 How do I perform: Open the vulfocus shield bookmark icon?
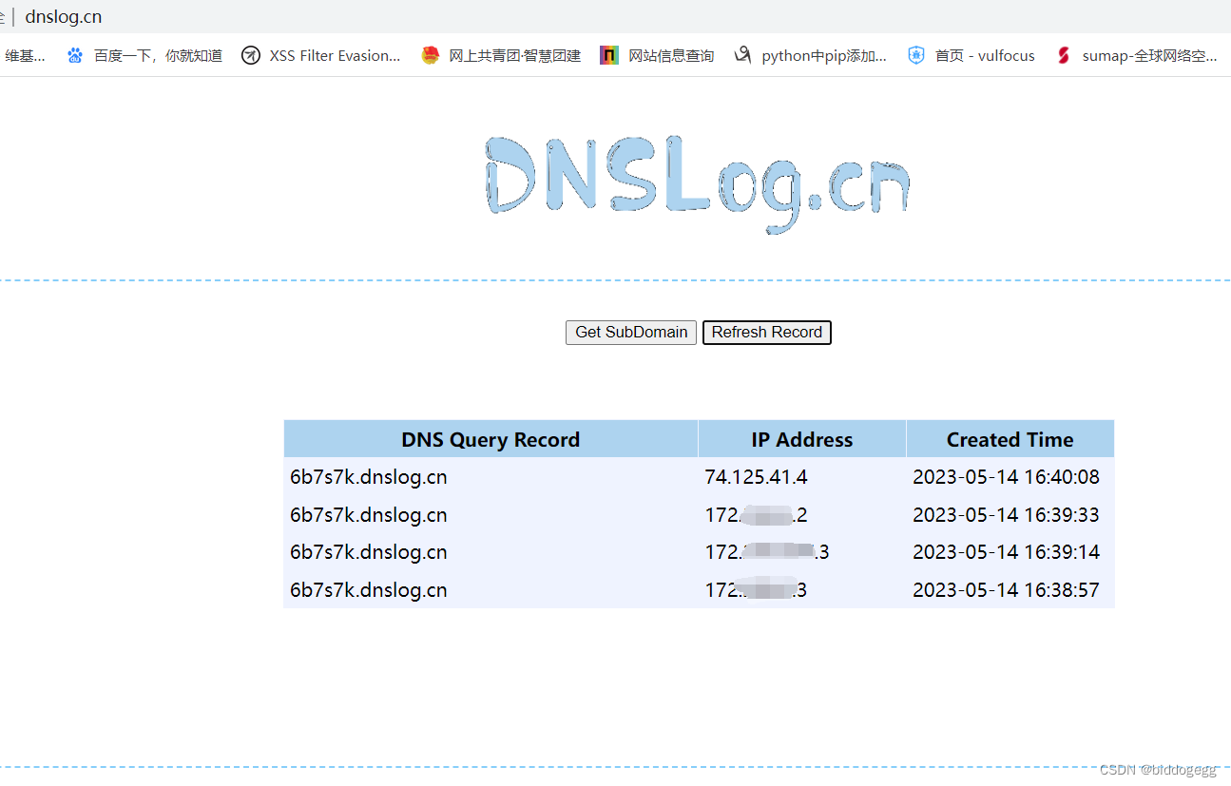916,56
